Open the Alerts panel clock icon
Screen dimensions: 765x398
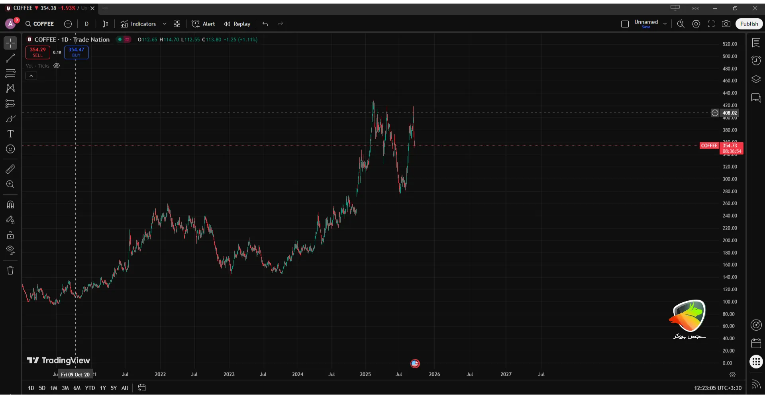(x=756, y=61)
